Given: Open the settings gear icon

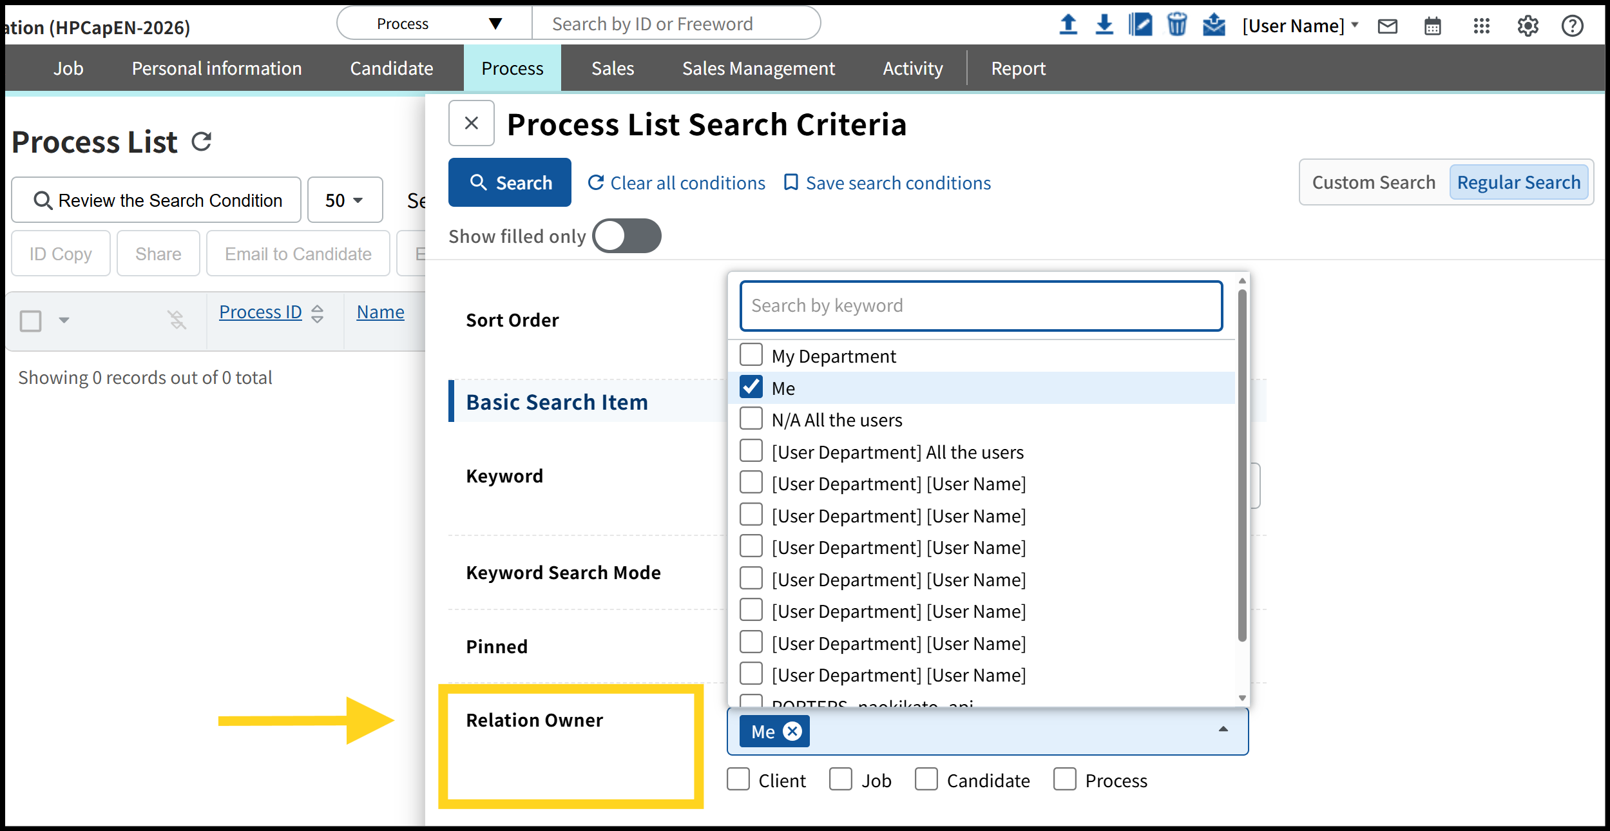Looking at the screenshot, I should coord(1528,26).
